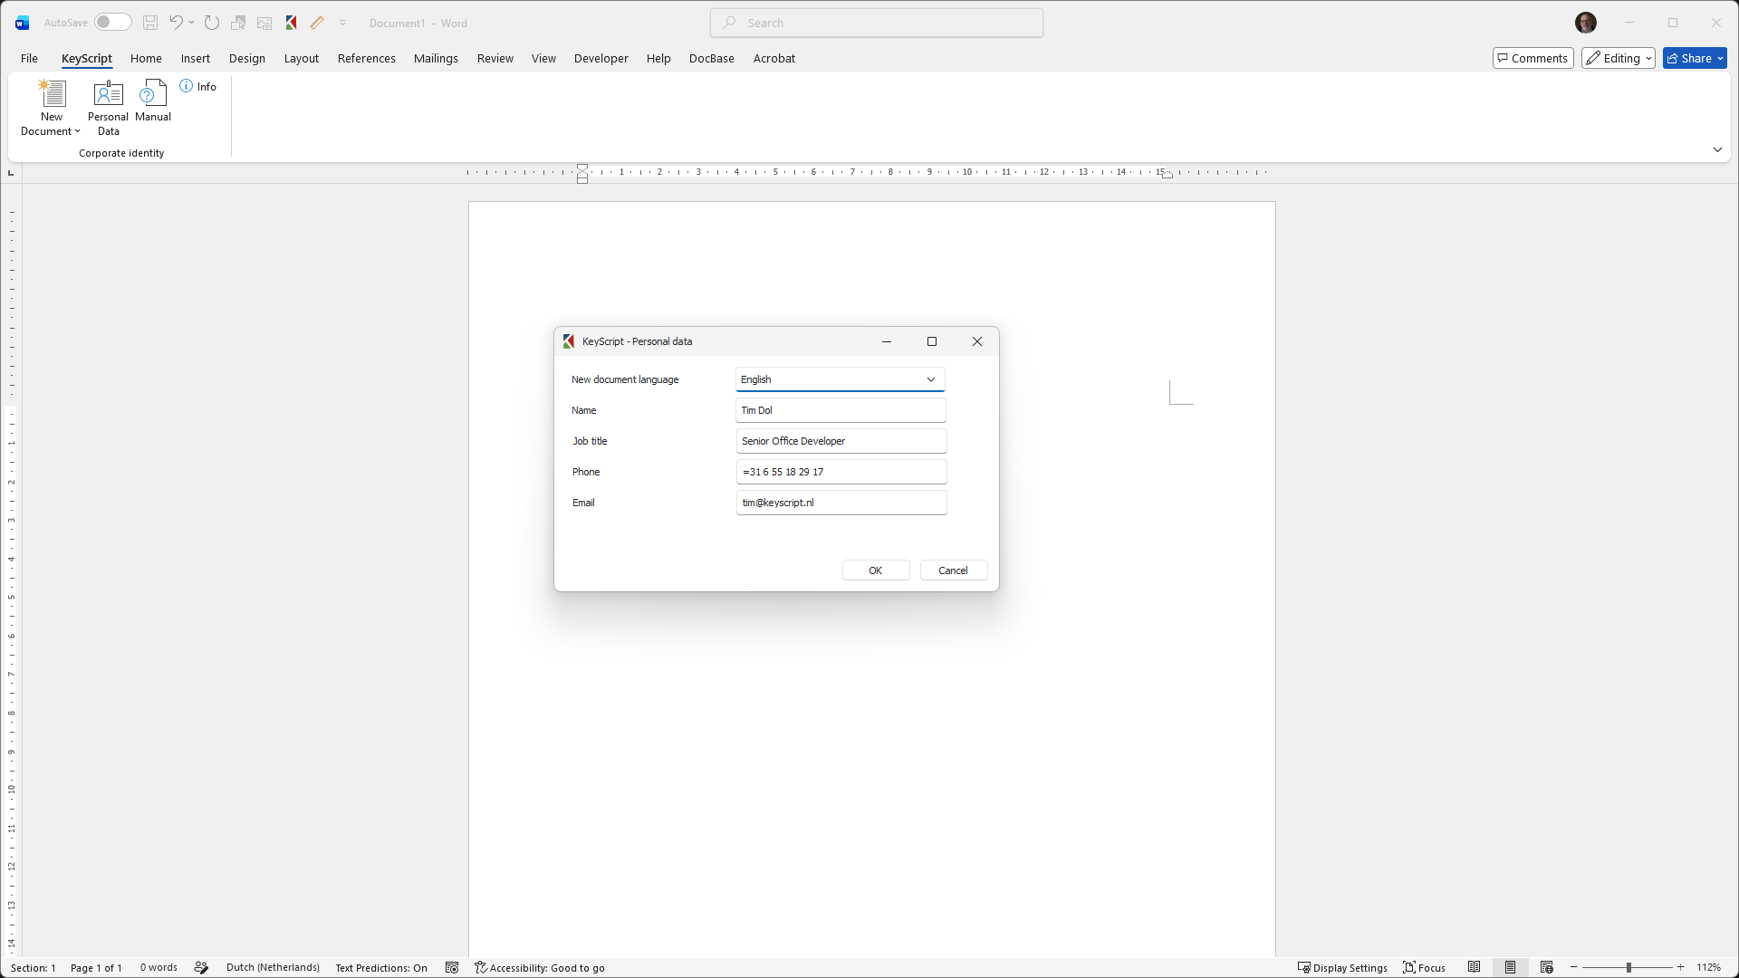Click the Search box in title bar
The height and width of the screenshot is (978, 1739).
(x=876, y=23)
